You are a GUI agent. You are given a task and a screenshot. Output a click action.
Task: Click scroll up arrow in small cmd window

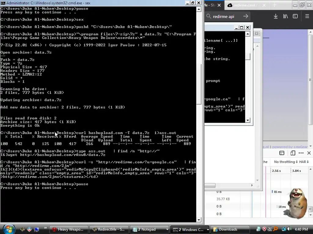pyautogui.click(x=248, y=34)
